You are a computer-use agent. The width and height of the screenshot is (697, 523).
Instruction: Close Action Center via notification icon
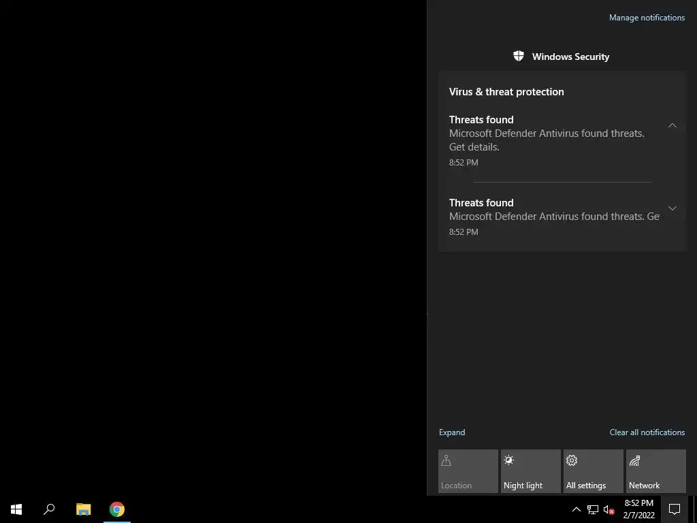pos(675,509)
